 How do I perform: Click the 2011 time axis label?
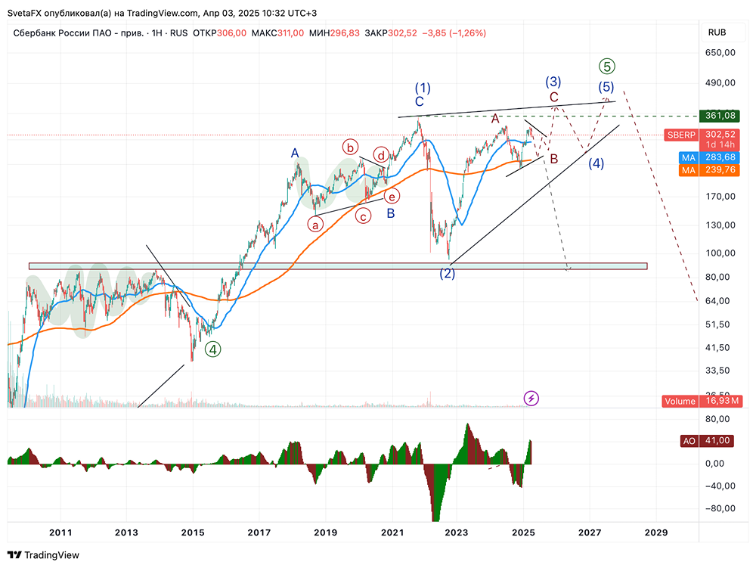click(x=60, y=532)
